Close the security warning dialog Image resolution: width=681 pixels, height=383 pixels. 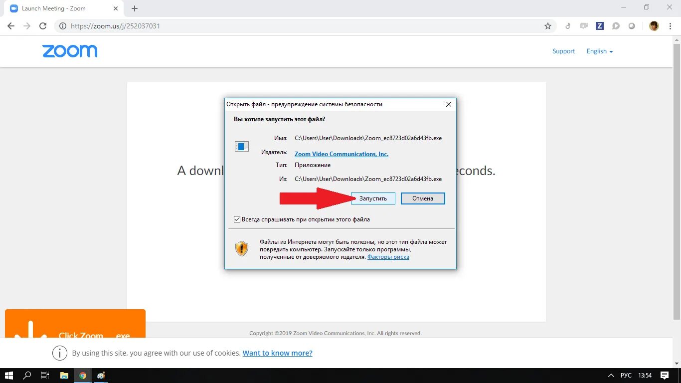coord(448,104)
